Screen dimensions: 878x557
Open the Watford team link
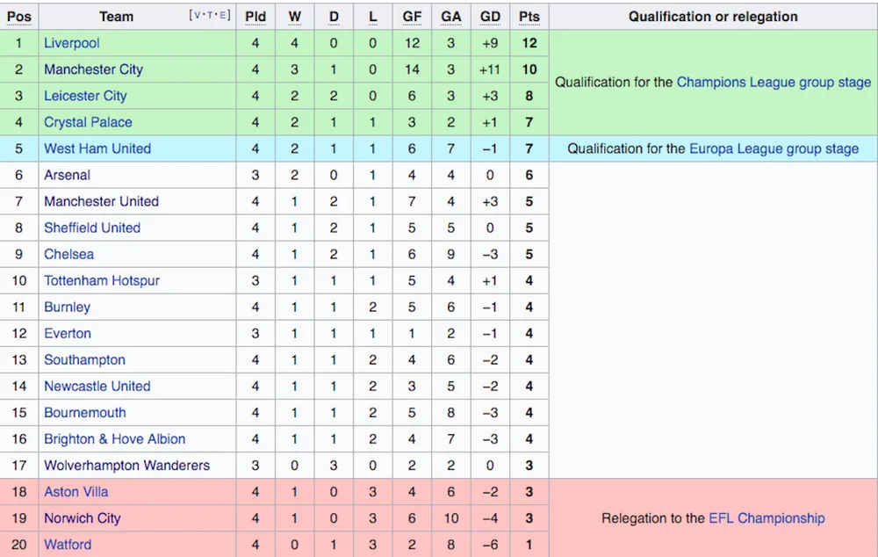68,545
